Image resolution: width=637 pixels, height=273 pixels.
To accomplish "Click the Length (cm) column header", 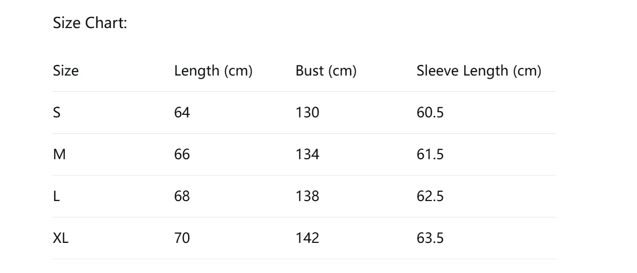I will tap(213, 71).
